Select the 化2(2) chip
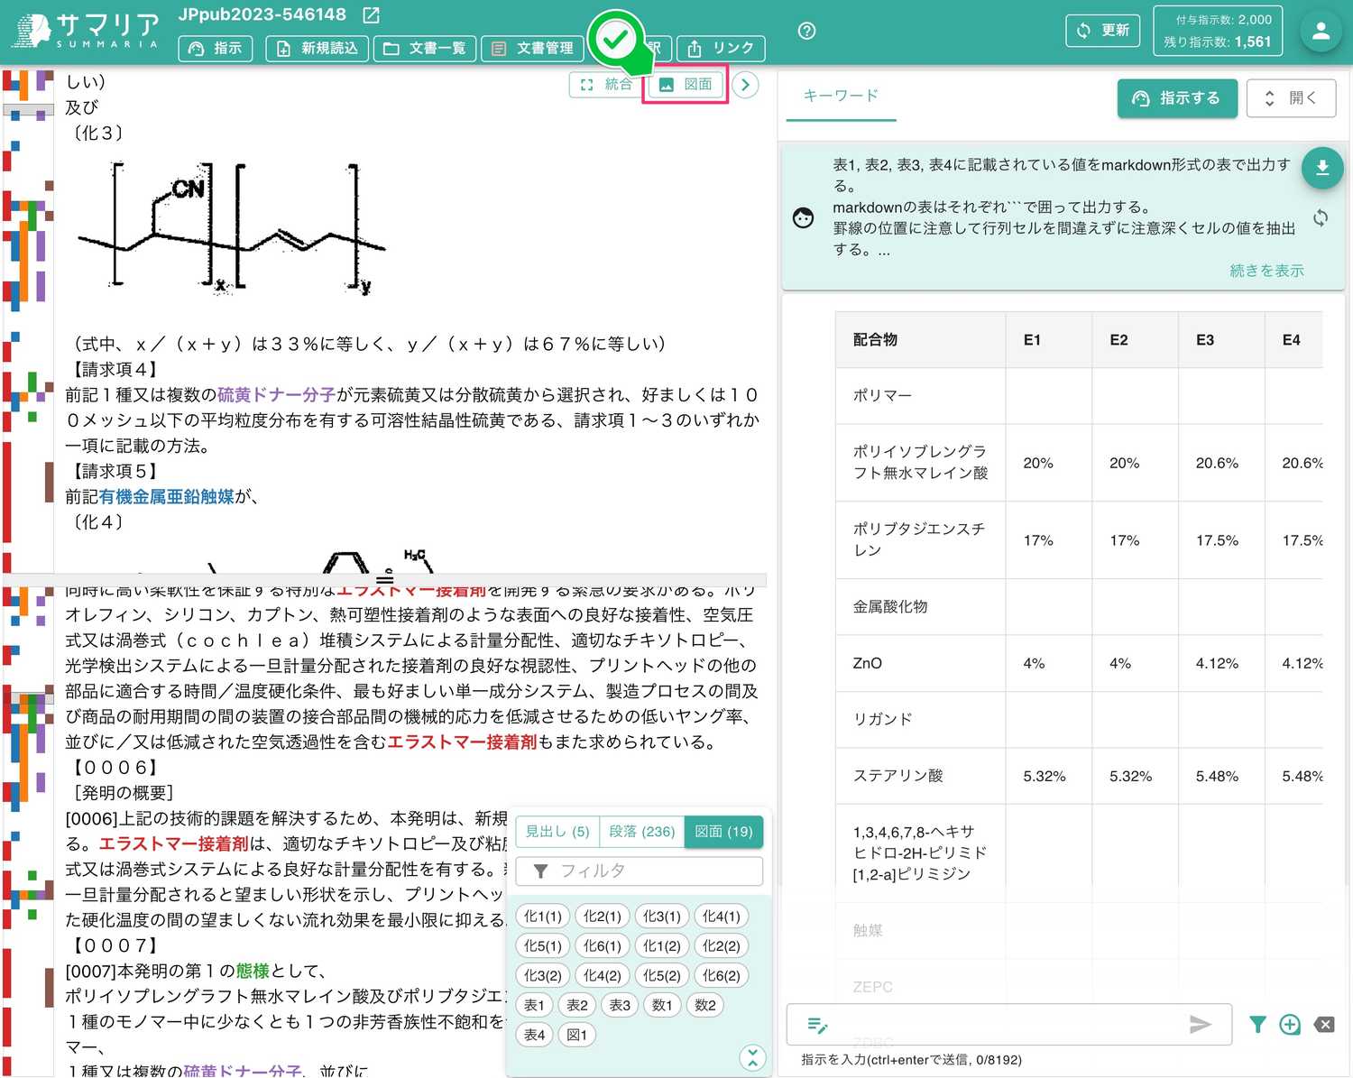 (x=722, y=946)
